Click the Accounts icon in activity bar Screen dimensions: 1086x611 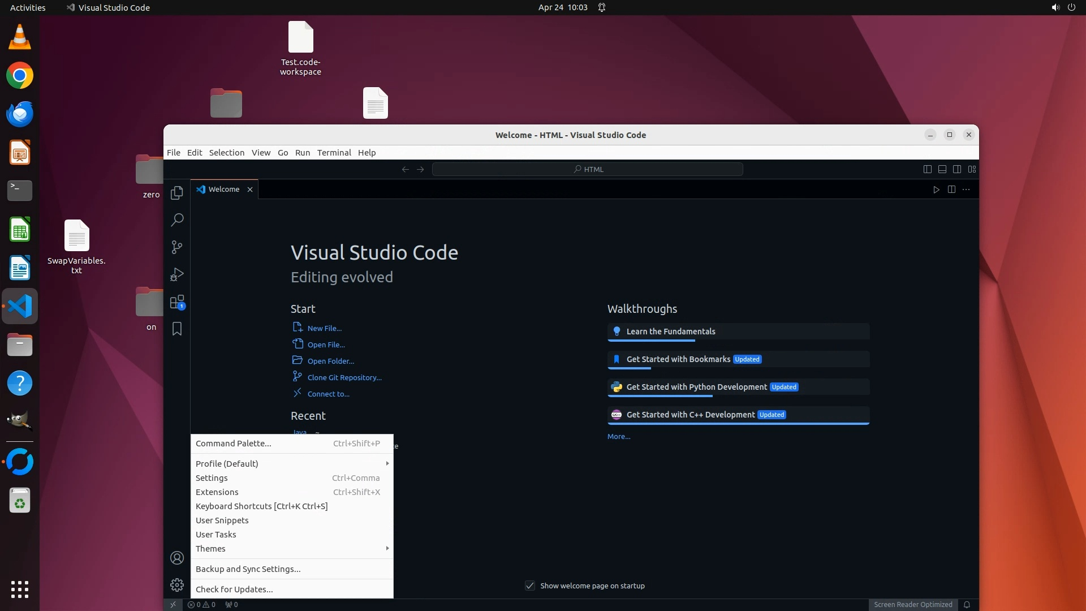pyautogui.click(x=177, y=558)
